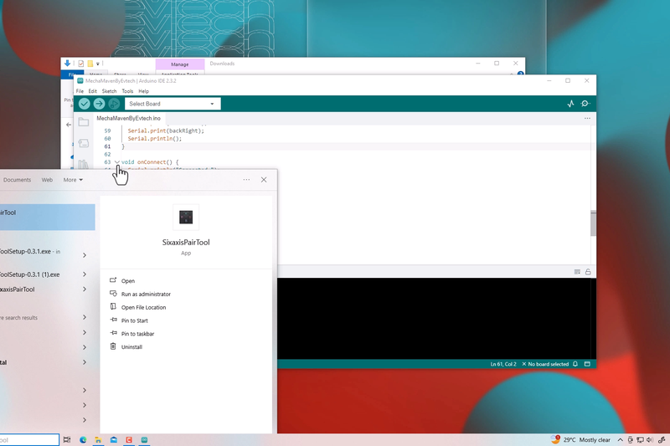The height and width of the screenshot is (446, 670).
Task: Click the Serial.println(); code on line 60
Action: coord(155,139)
